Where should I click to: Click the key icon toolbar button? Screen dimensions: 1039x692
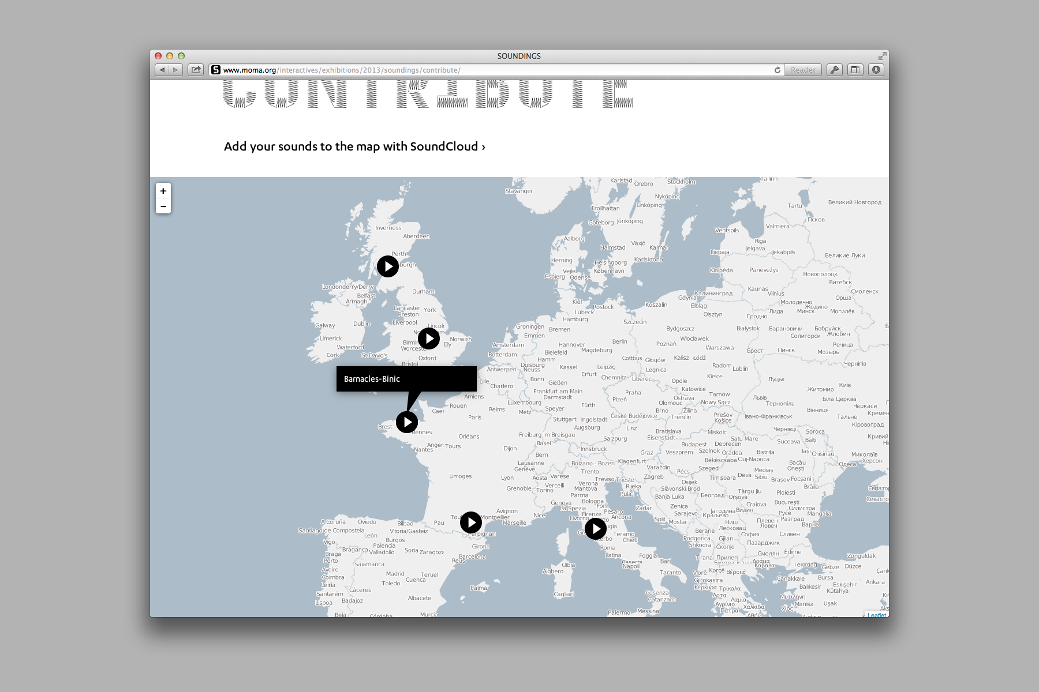(835, 70)
